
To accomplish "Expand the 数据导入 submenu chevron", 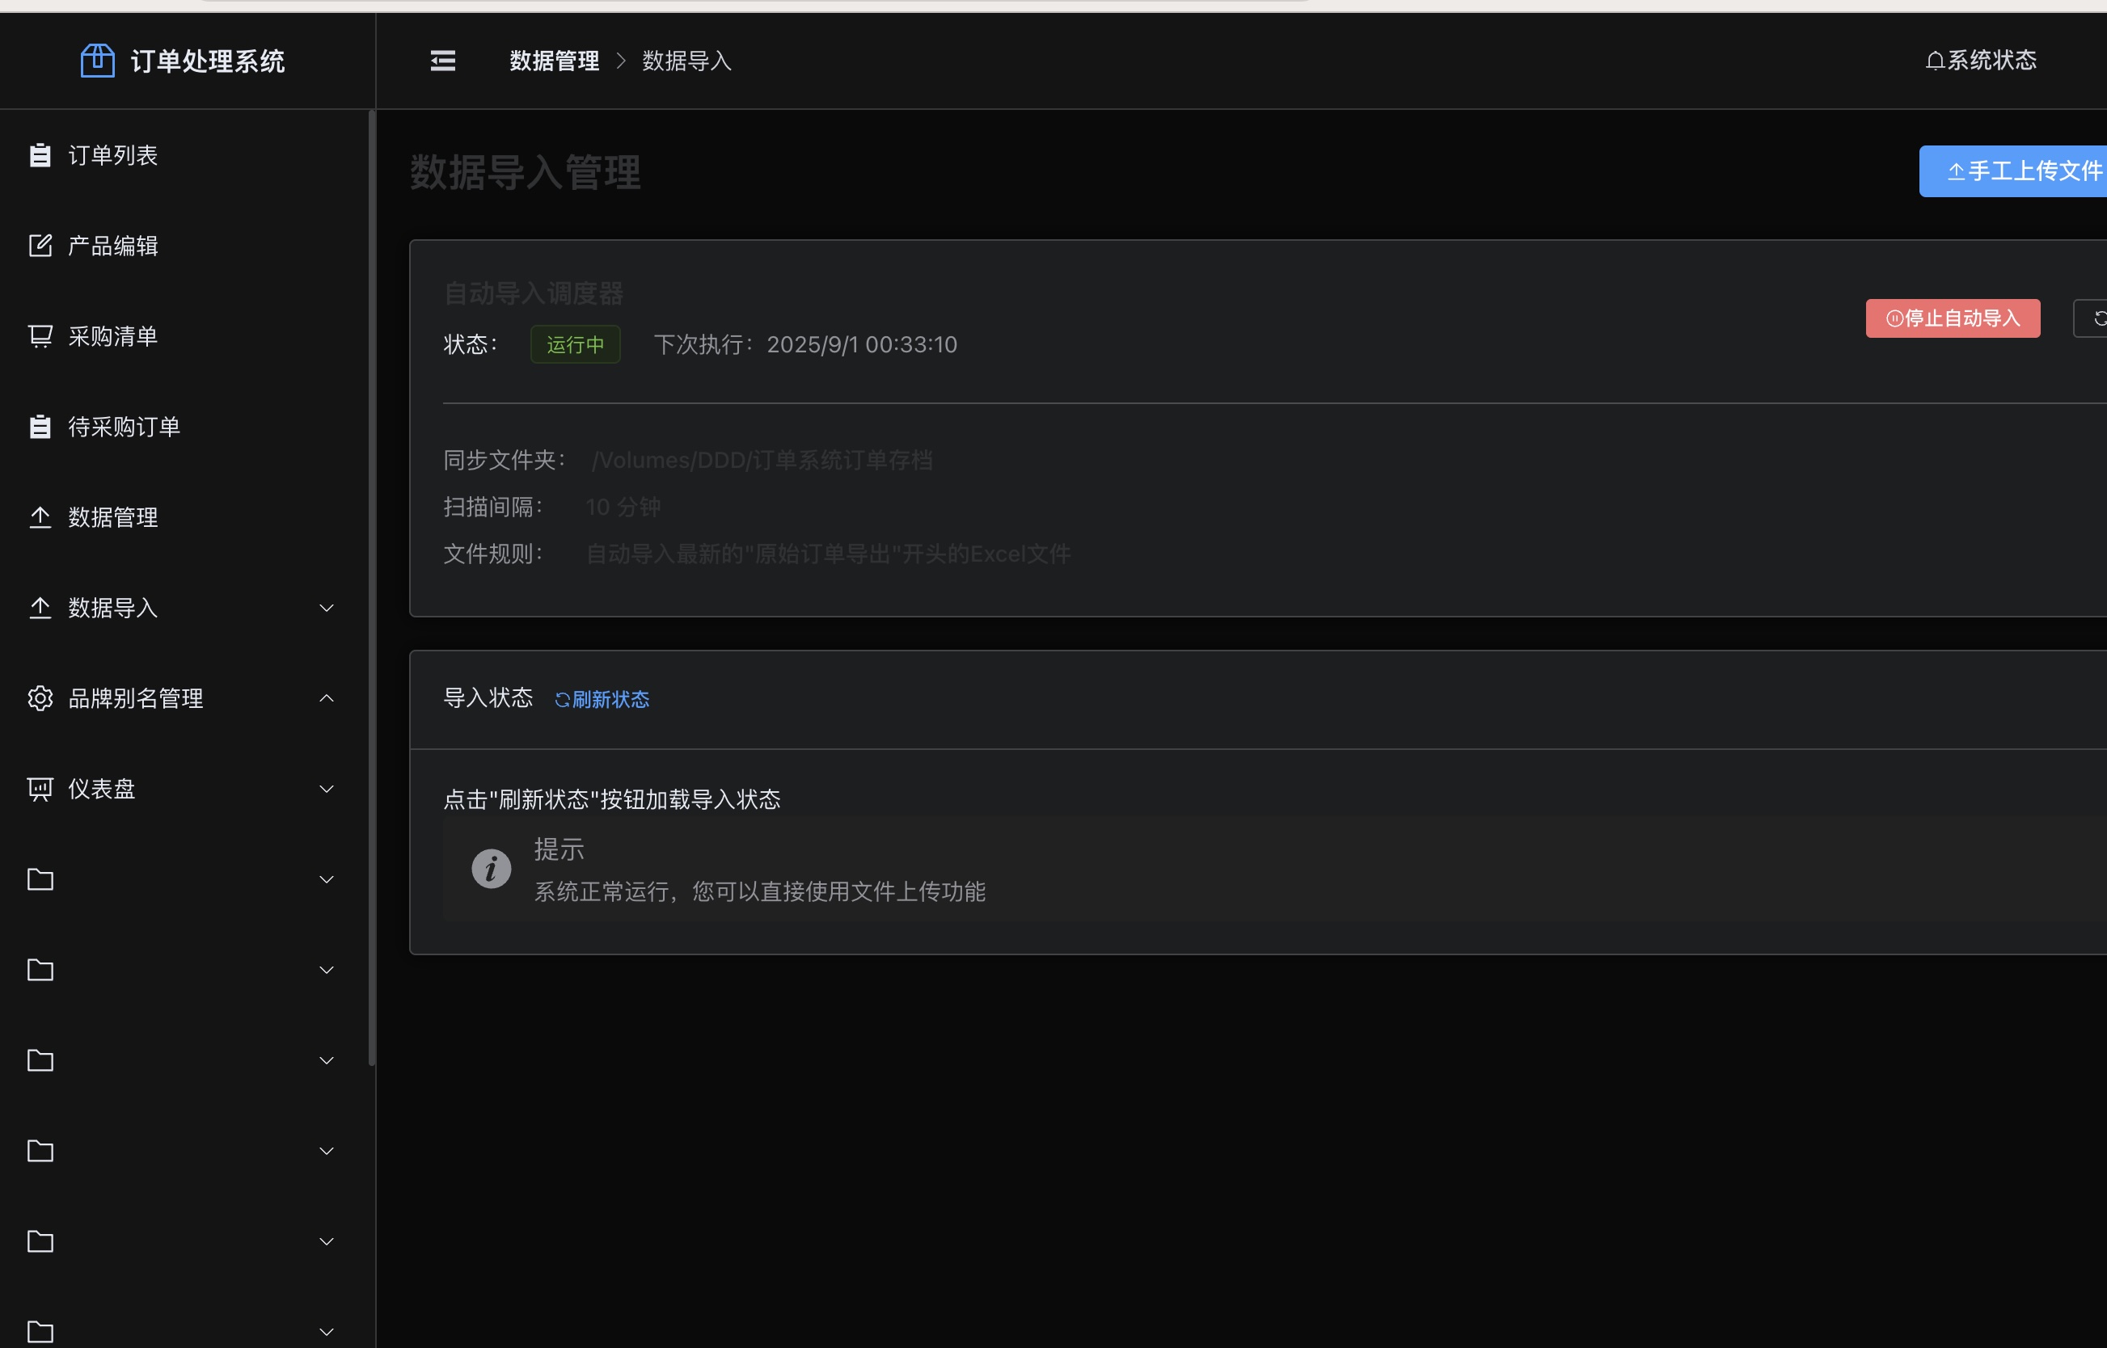I will (x=327, y=609).
